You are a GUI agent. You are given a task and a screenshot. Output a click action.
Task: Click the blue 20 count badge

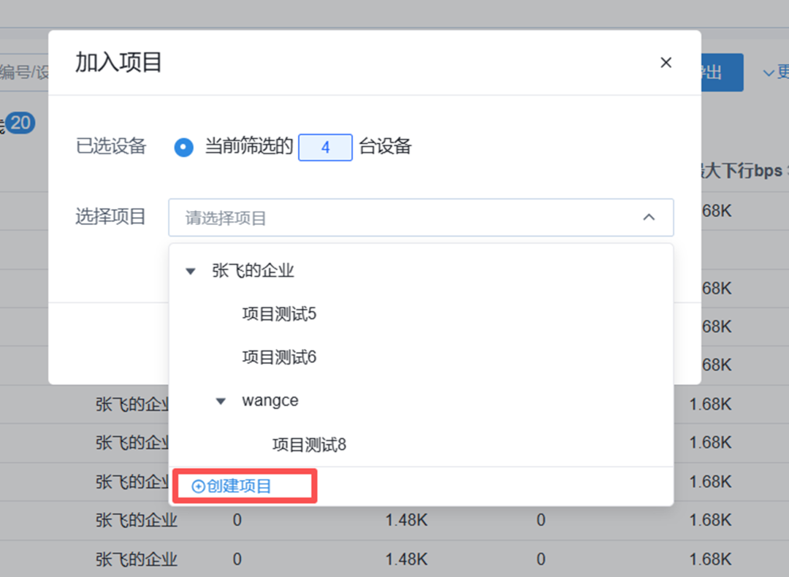(20, 123)
